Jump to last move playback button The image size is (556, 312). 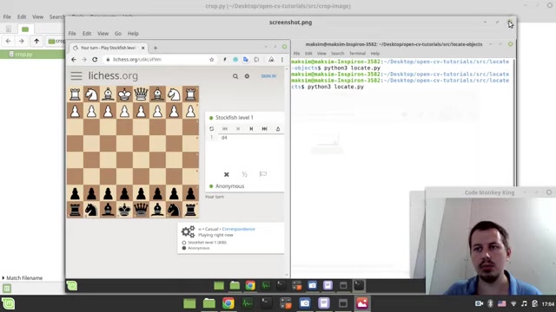coord(264,129)
